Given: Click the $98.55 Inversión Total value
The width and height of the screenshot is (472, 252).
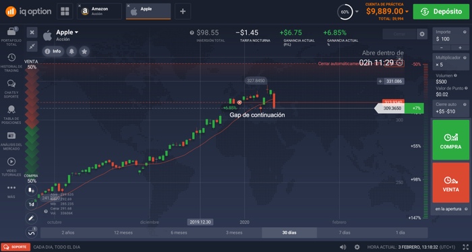Looking at the screenshot, I should point(208,32).
